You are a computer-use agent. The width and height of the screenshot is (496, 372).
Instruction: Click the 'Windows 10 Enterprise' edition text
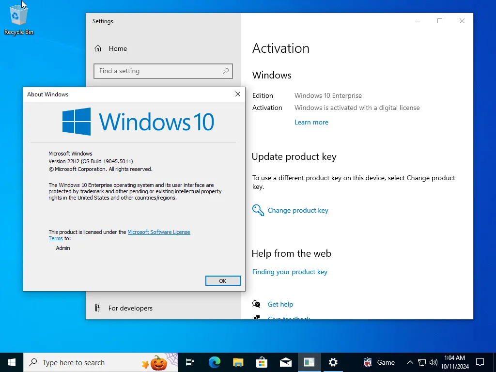(328, 95)
